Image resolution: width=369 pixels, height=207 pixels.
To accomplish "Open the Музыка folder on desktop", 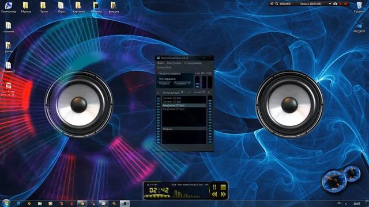I will click(x=25, y=7).
